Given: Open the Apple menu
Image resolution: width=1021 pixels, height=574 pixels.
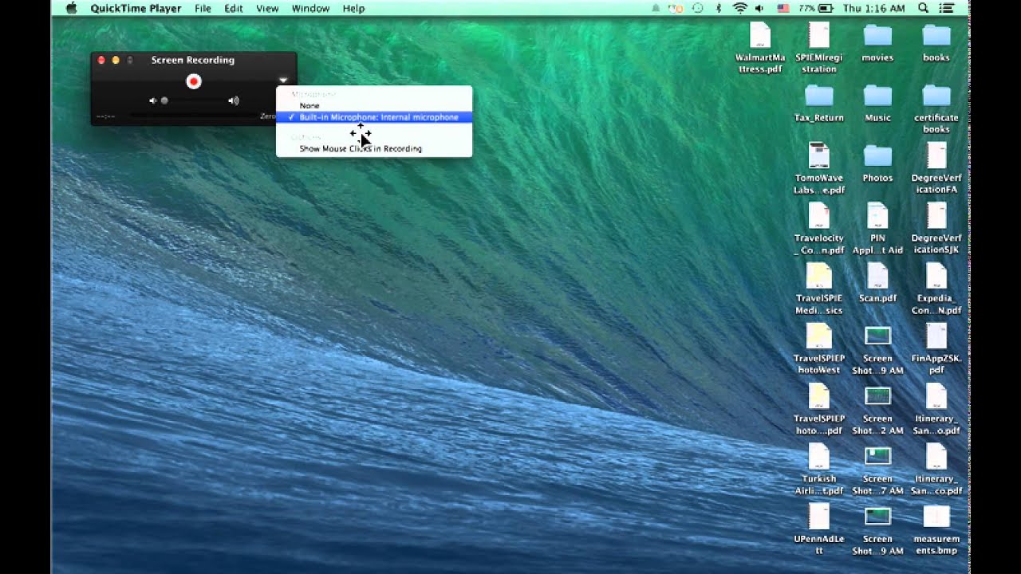Looking at the screenshot, I should click(x=72, y=8).
